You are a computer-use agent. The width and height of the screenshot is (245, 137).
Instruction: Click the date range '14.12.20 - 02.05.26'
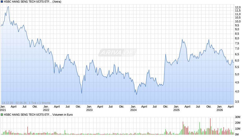pyautogui.click(x=14, y=103)
